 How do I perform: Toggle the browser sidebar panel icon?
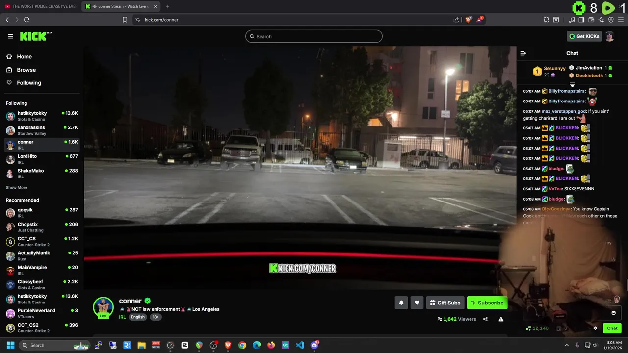click(581, 20)
